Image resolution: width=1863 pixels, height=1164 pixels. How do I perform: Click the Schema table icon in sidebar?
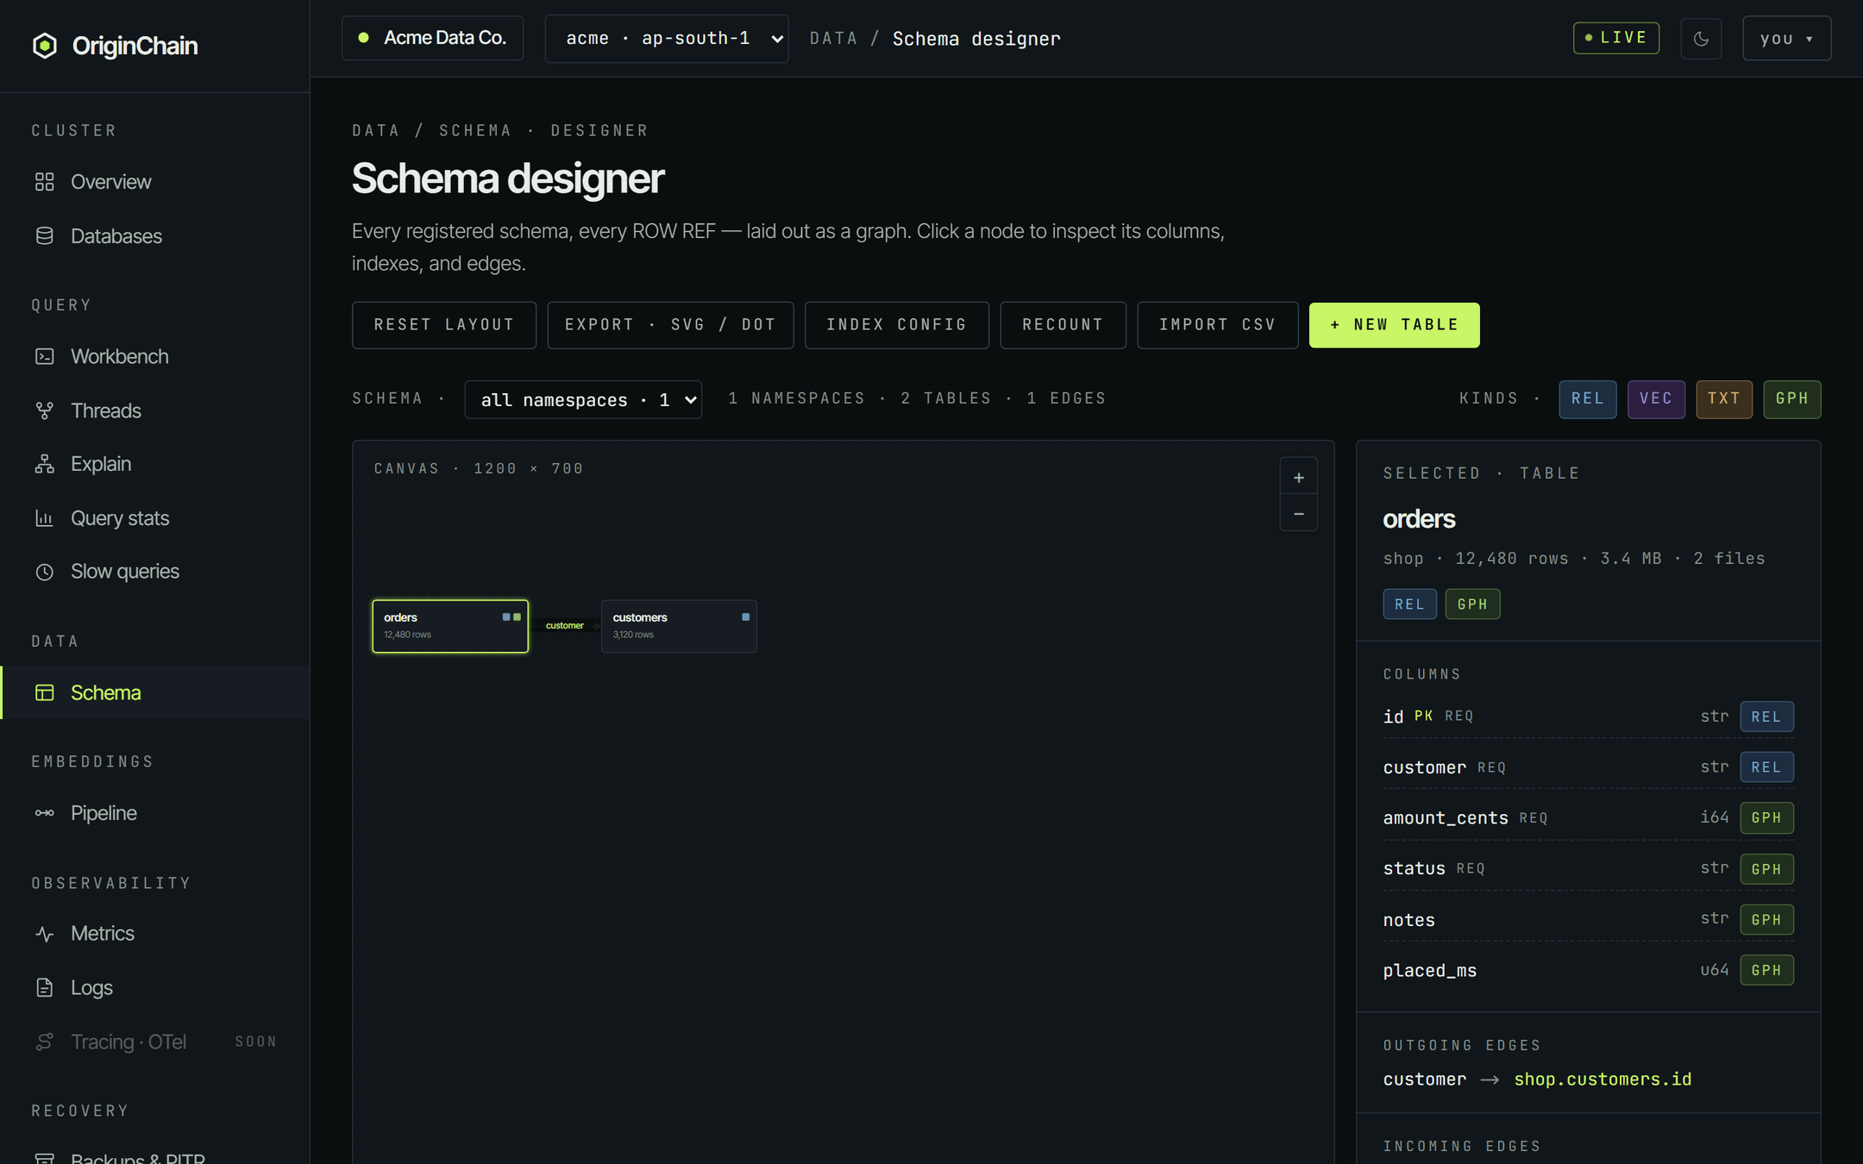(x=45, y=692)
